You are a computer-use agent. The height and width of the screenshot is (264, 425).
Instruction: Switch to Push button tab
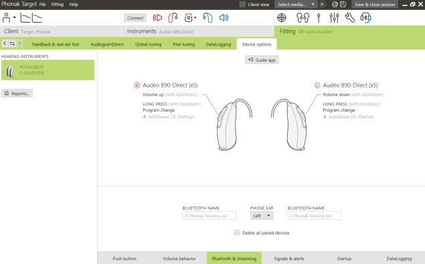[124, 259]
